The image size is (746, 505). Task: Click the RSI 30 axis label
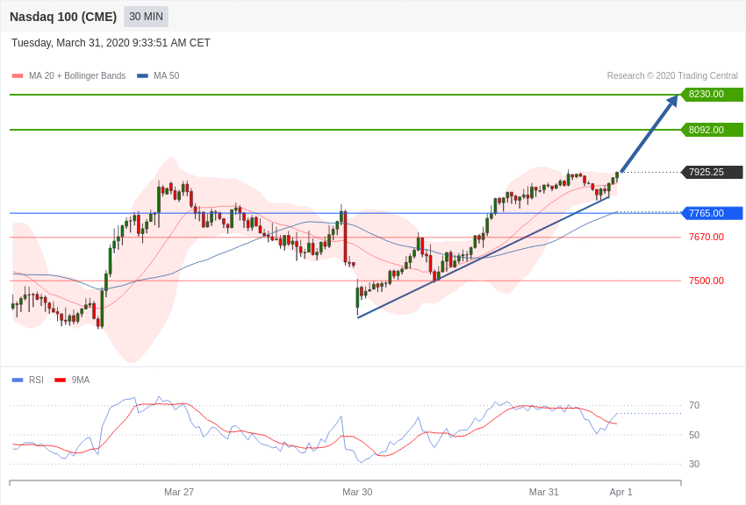[694, 464]
